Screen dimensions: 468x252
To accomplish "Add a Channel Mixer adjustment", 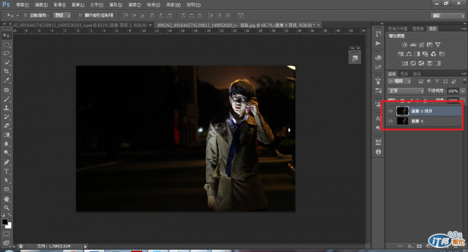I will [433, 54].
